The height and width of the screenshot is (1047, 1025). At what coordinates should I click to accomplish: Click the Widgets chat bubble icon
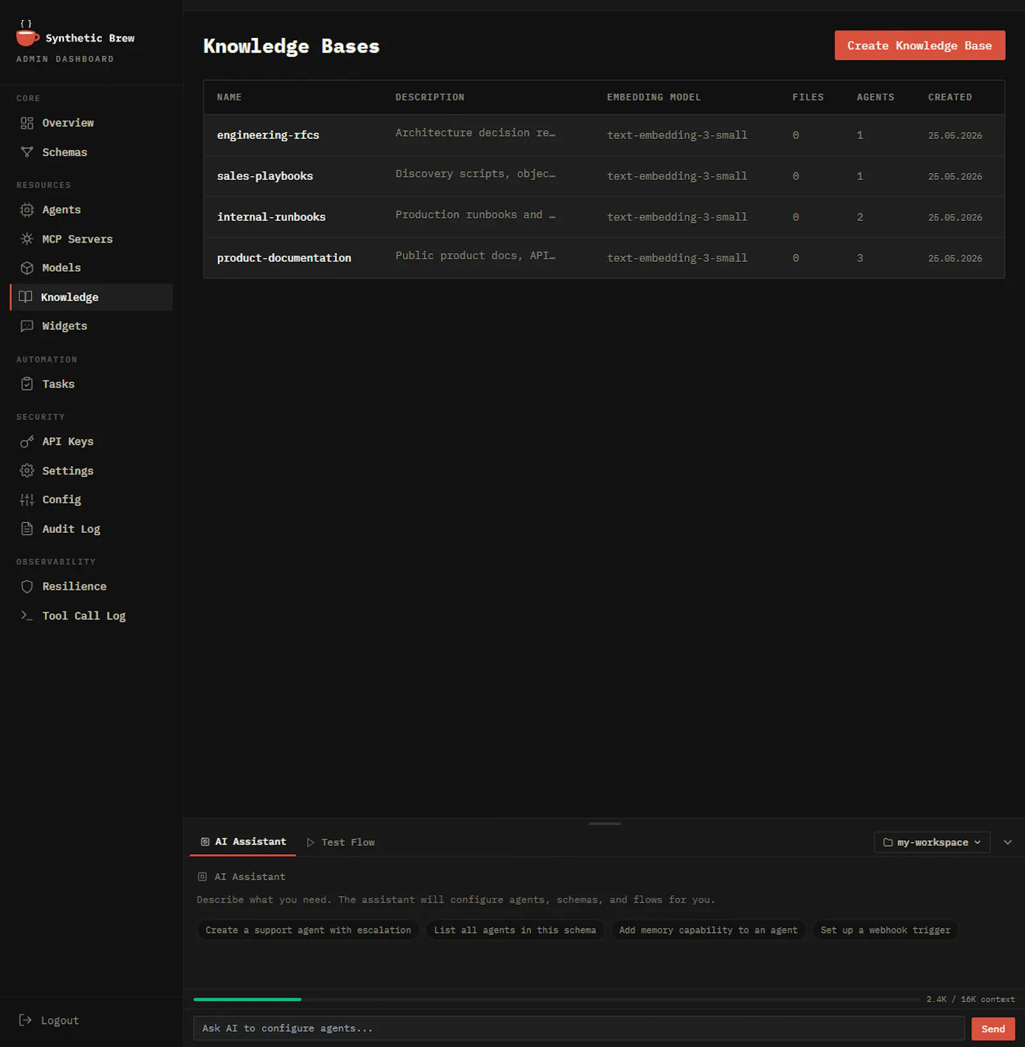coord(27,326)
